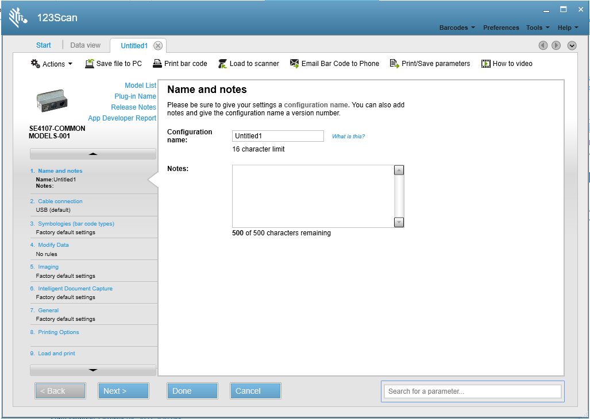This screenshot has width=590, height=419.
Task: Close the Untitled1 tab with its X
Action: [x=158, y=46]
